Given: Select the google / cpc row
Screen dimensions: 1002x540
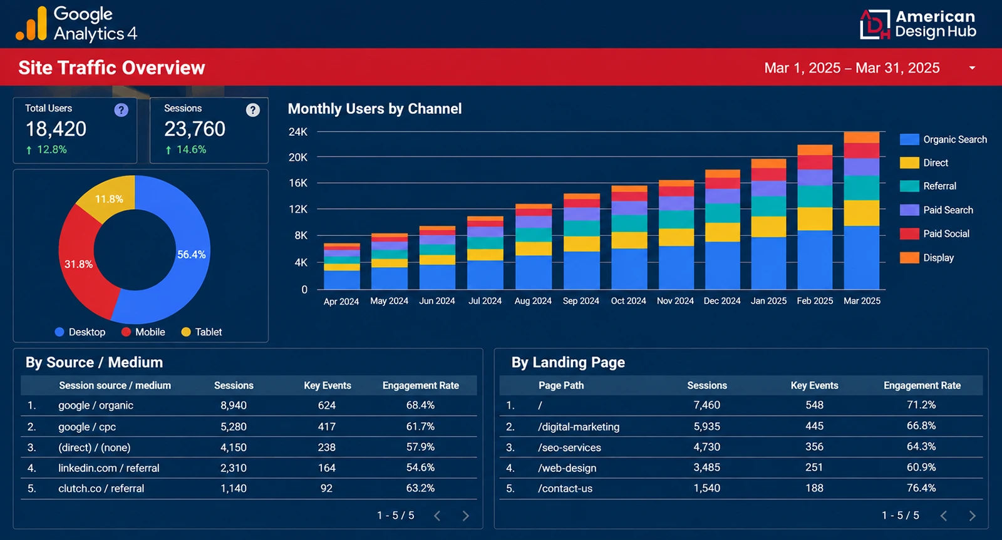Looking at the screenshot, I should tap(249, 427).
